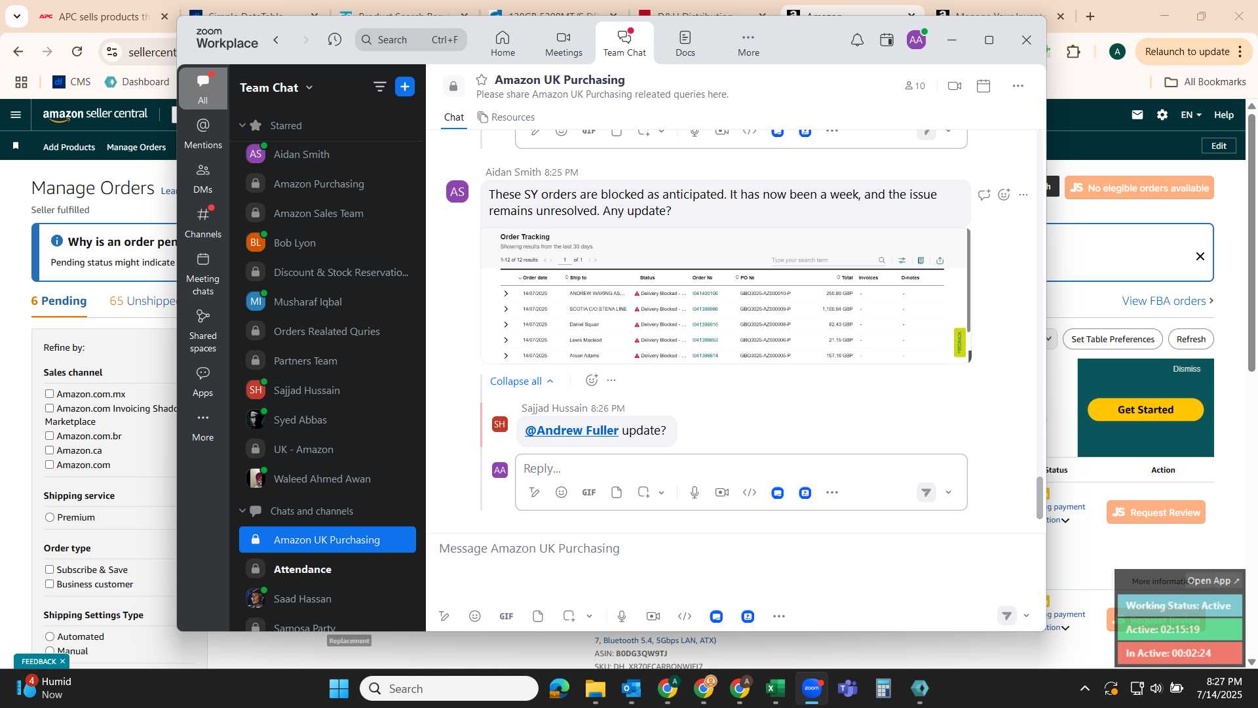Open the Team Chat tab
Image resolution: width=1258 pixels, height=708 pixels.
click(624, 43)
